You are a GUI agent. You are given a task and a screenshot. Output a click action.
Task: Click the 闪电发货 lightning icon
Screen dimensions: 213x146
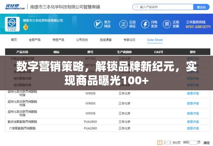click(145, 24)
